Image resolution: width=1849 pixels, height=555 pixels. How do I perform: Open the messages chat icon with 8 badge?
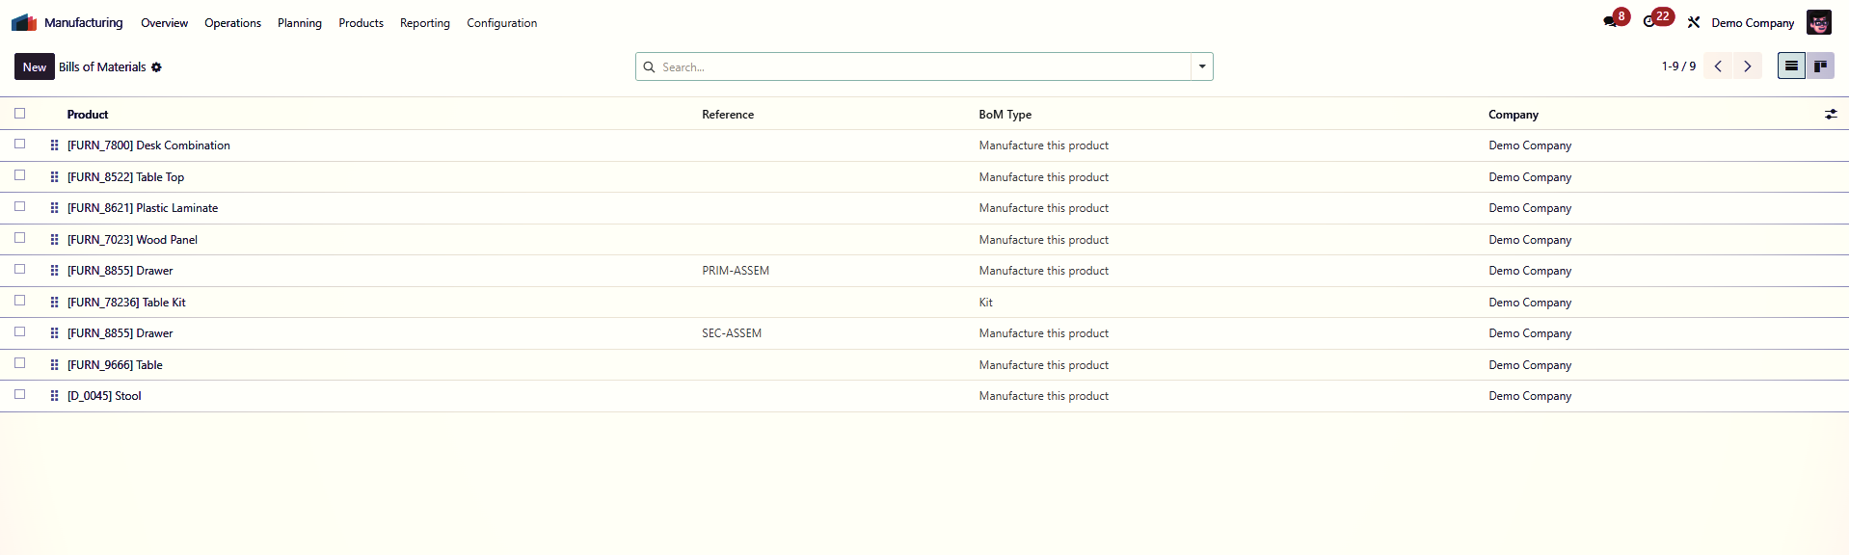pos(1610,21)
